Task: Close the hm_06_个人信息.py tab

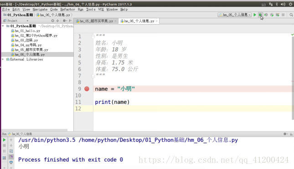Action: click(x=157, y=21)
